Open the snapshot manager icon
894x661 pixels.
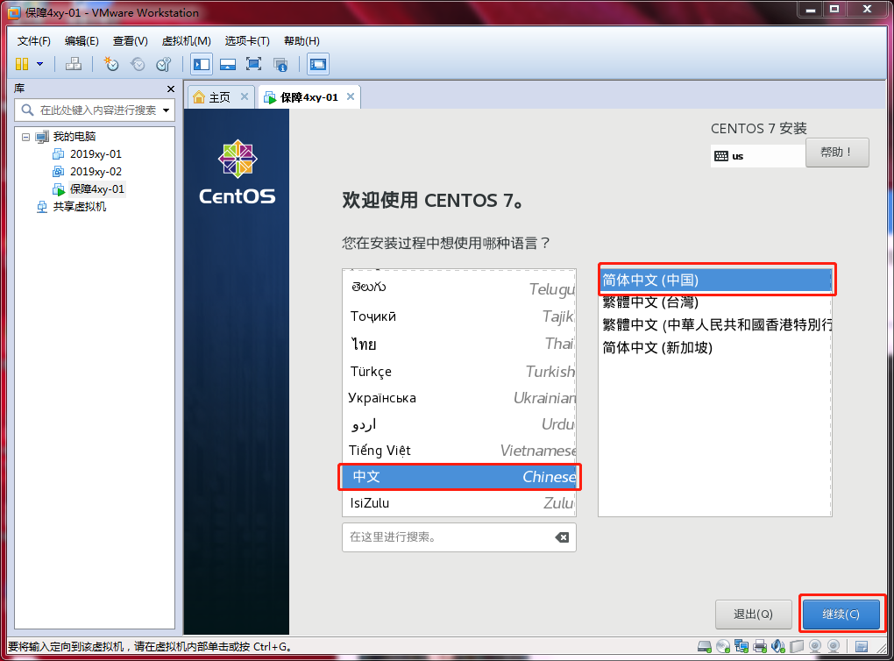(x=164, y=64)
